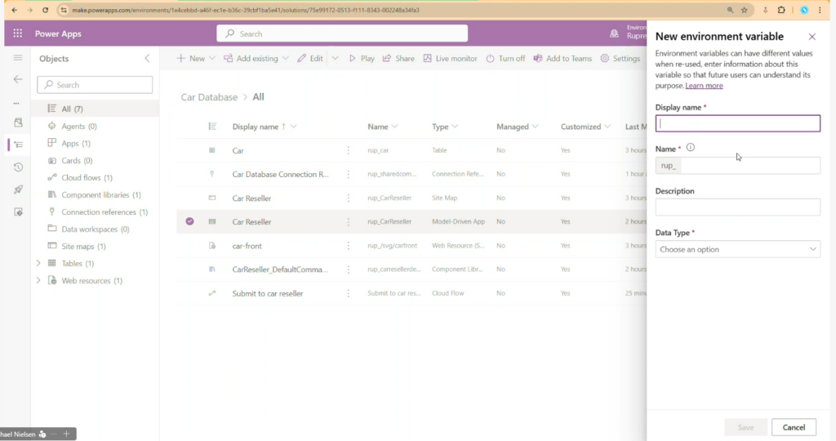Click the Name field info icon
The image size is (836, 441).
click(690, 148)
